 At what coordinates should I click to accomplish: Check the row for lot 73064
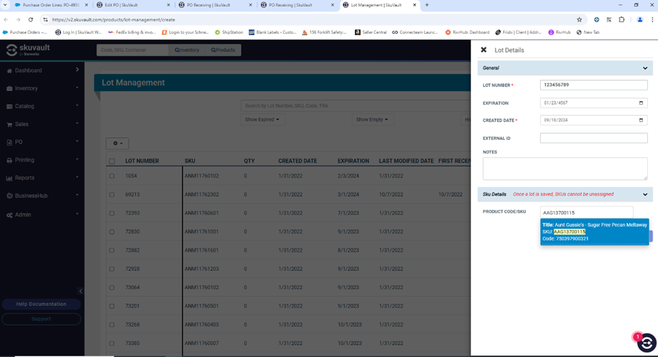[112, 287]
